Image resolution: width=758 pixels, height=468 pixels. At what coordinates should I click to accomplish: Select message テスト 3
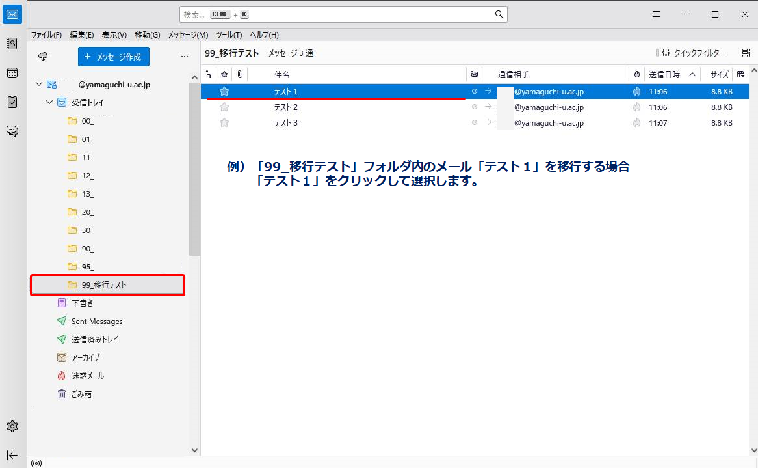(475, 122)
